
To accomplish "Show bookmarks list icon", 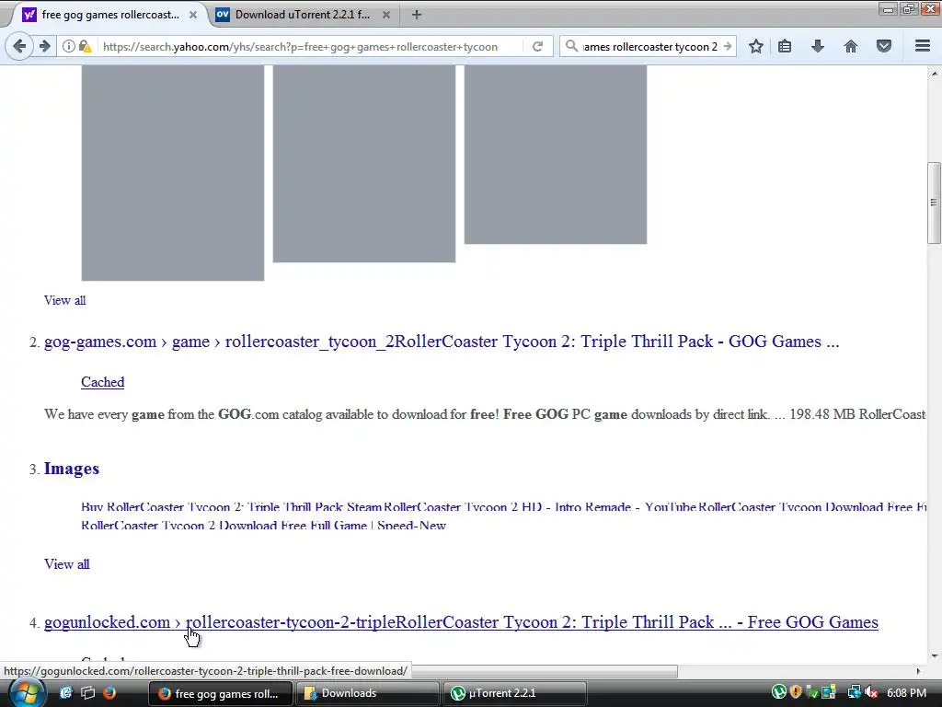I will [x=785, y=46].
